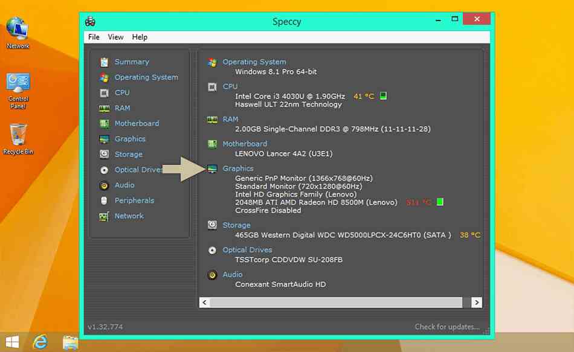Click the RAM module icon in sidebar
The width and height of the screenshot is (574, 352).
104,108
